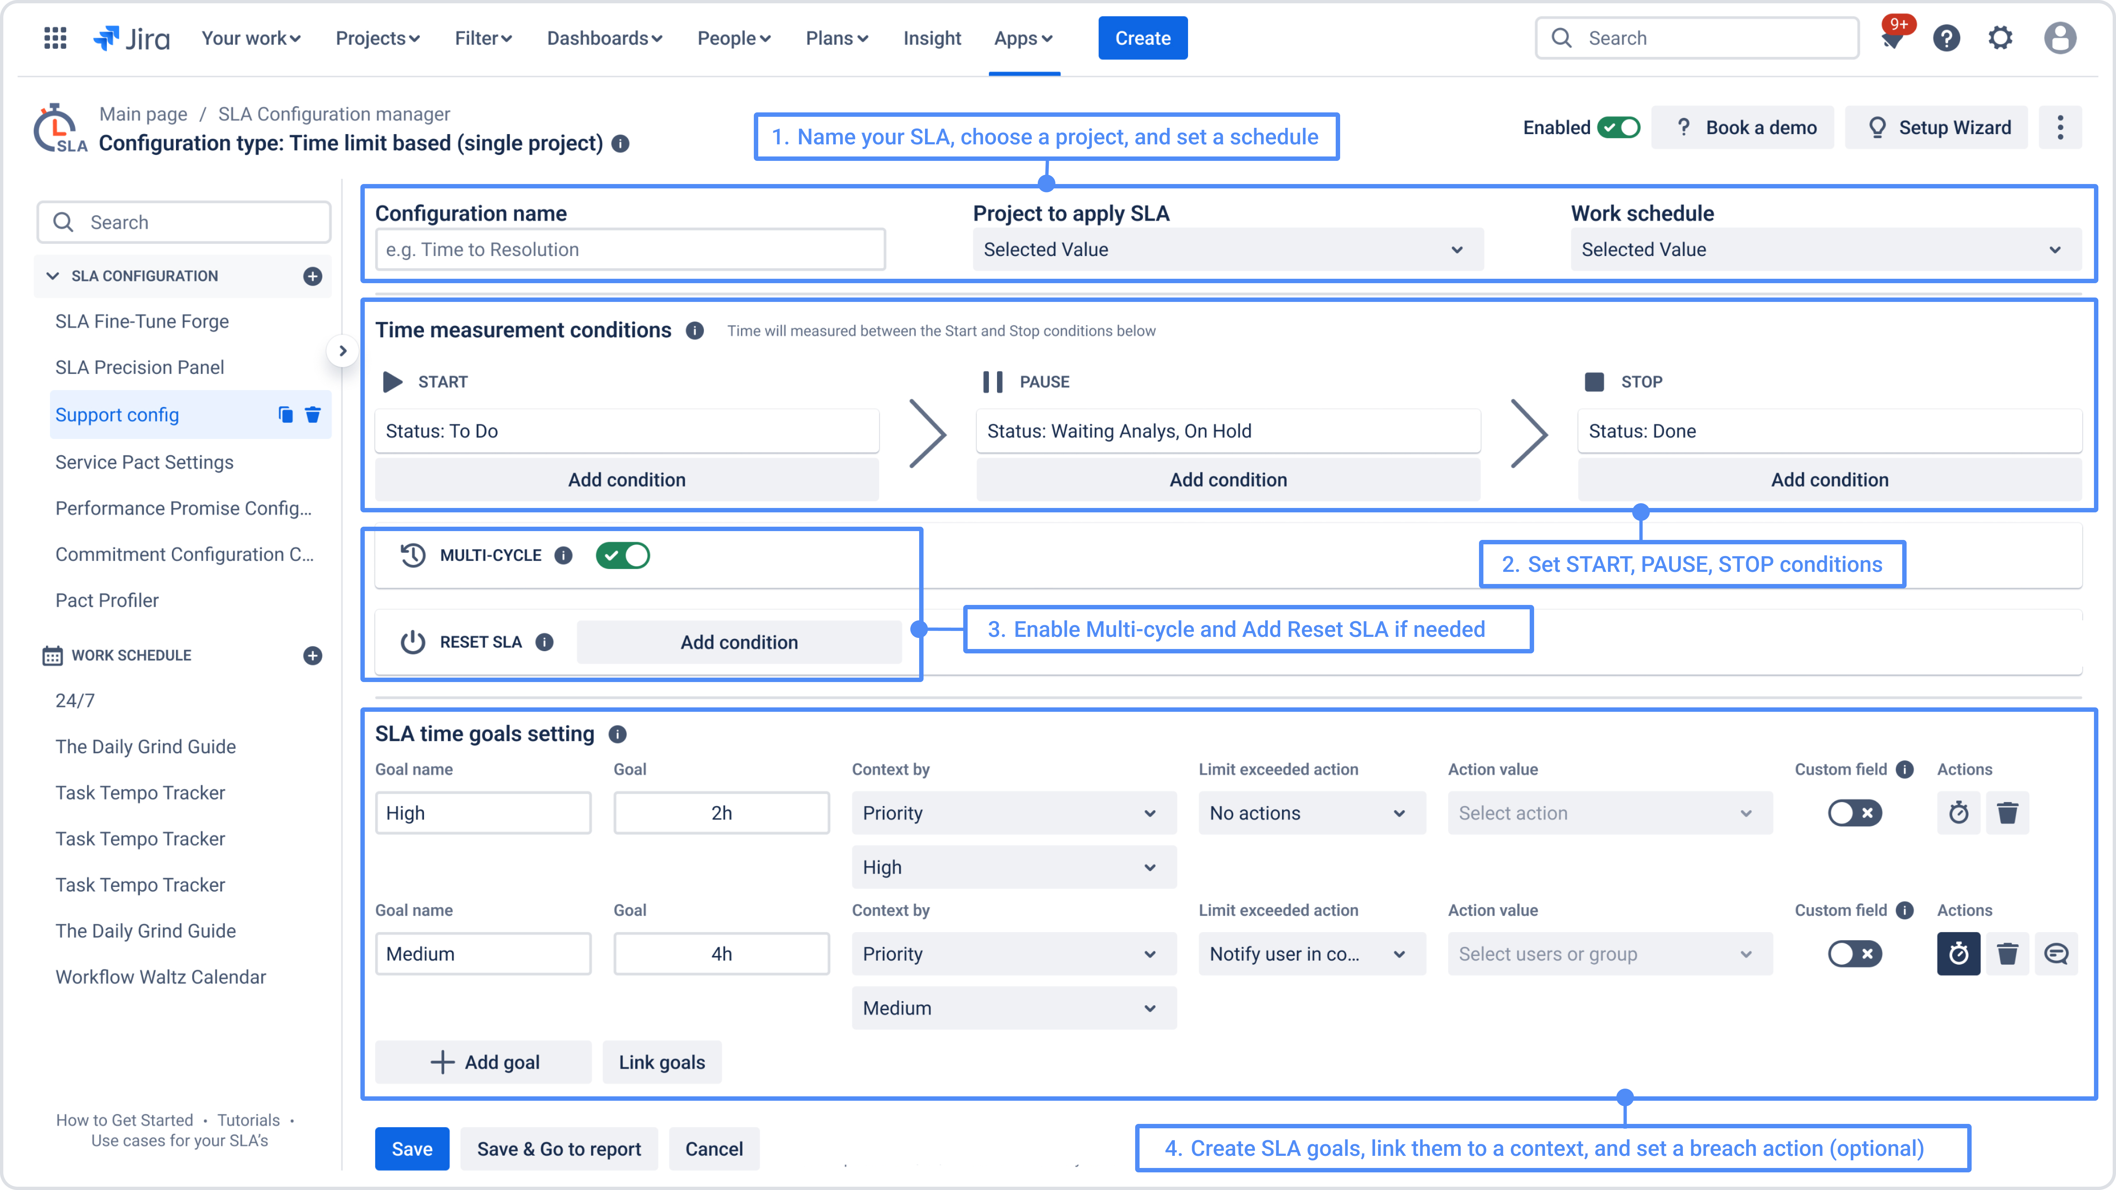This screenshot has height=1190, width=2116.
Task: Open the Projects menu
Action: (378, 38)
